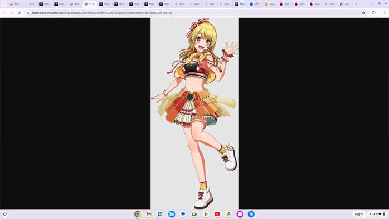Switch to the 'Kaiz' tab
Image resolution: width=389 pixels, height=219 pixels.
[x=315, y=4]
